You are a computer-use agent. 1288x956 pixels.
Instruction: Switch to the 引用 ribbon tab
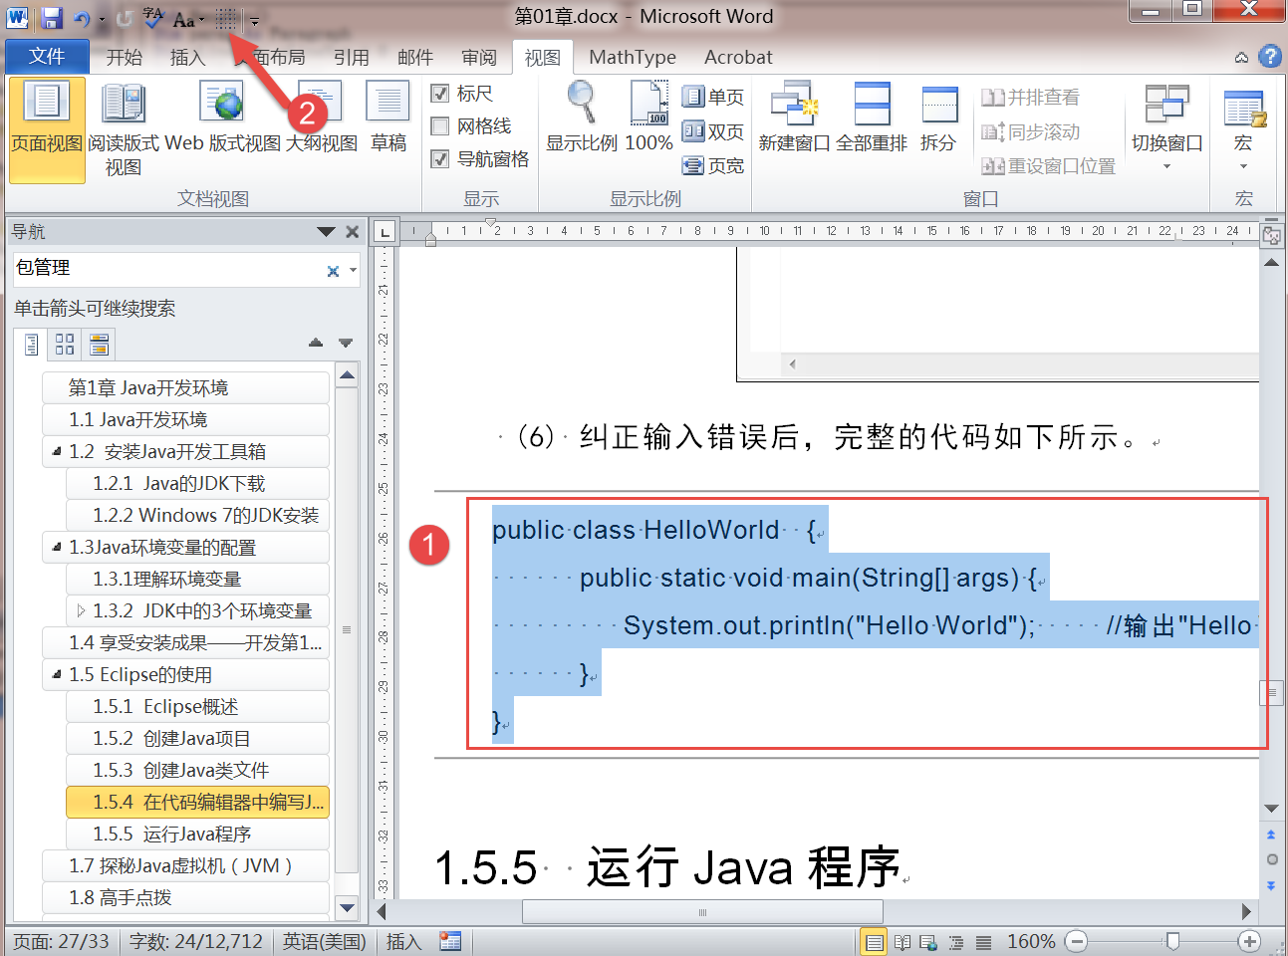(351, 58)
